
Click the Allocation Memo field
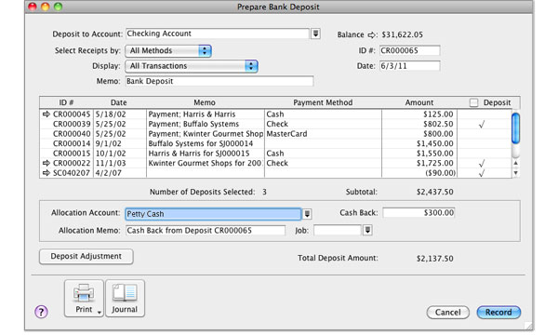tap(206, 231)
